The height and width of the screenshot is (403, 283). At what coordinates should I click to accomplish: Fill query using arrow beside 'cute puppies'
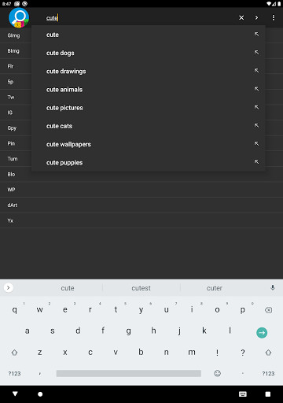point(256,162)
